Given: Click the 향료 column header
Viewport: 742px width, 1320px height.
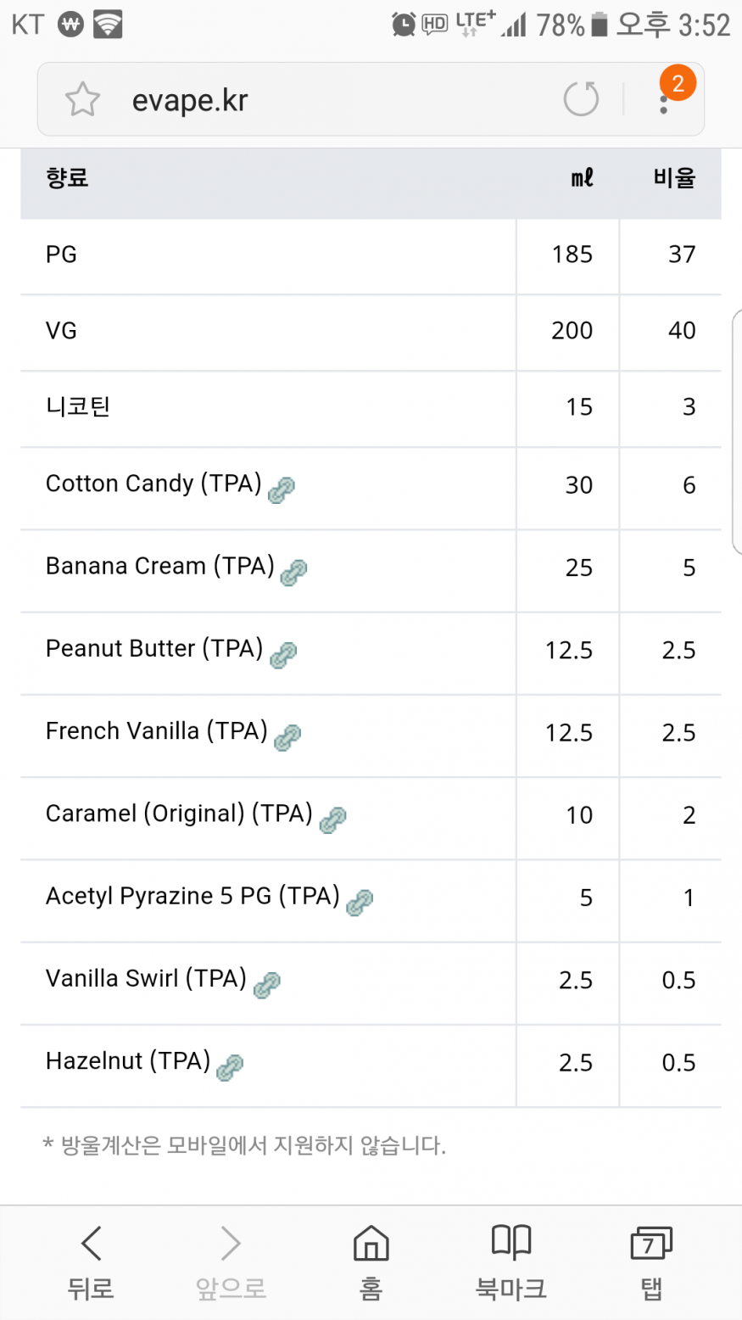Looking at the screenshot, I should click(68, 178).
